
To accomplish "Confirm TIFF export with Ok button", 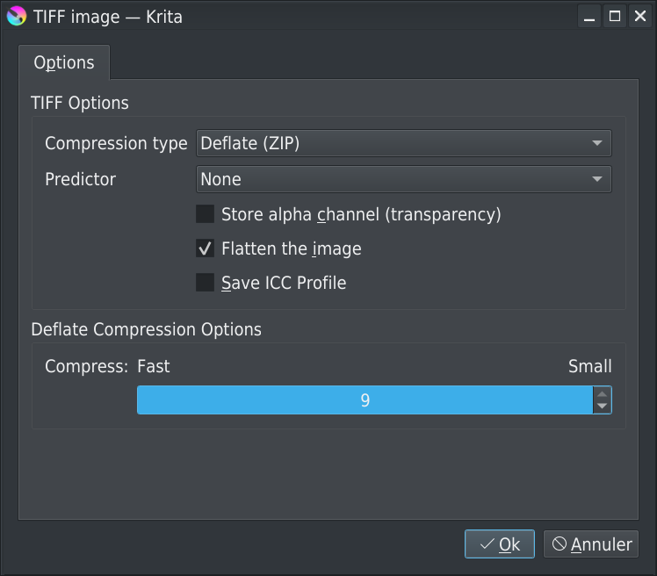I will coord(499,544).
